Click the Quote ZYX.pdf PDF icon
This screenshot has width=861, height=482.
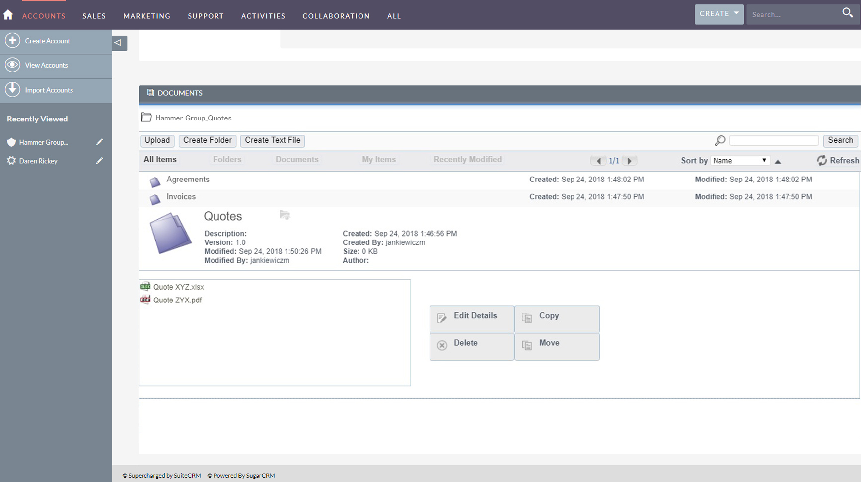point(145,300)
